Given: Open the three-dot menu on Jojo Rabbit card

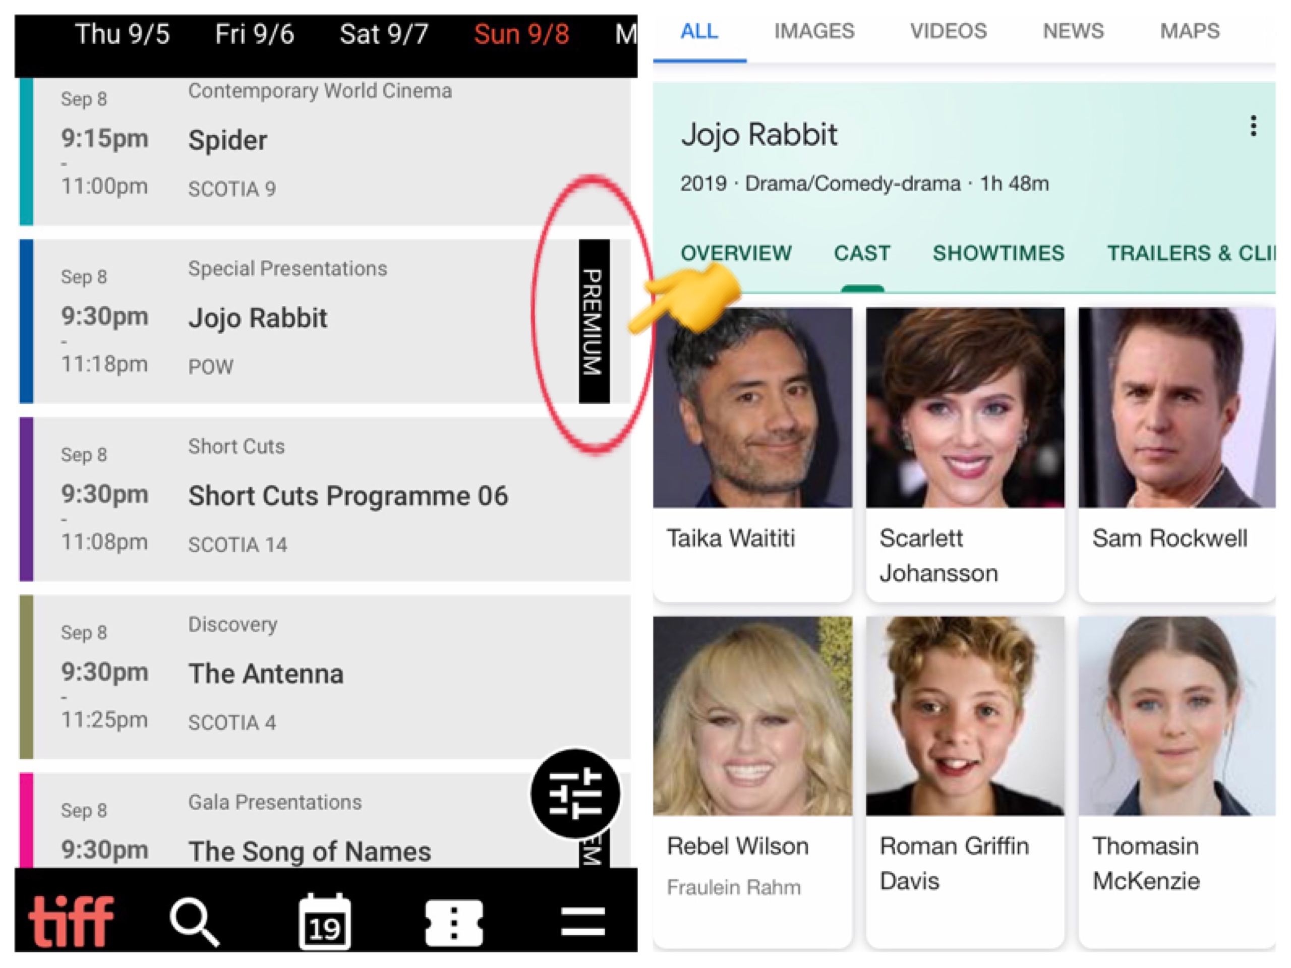Looking at the screenshot, I should (1253, 126).
